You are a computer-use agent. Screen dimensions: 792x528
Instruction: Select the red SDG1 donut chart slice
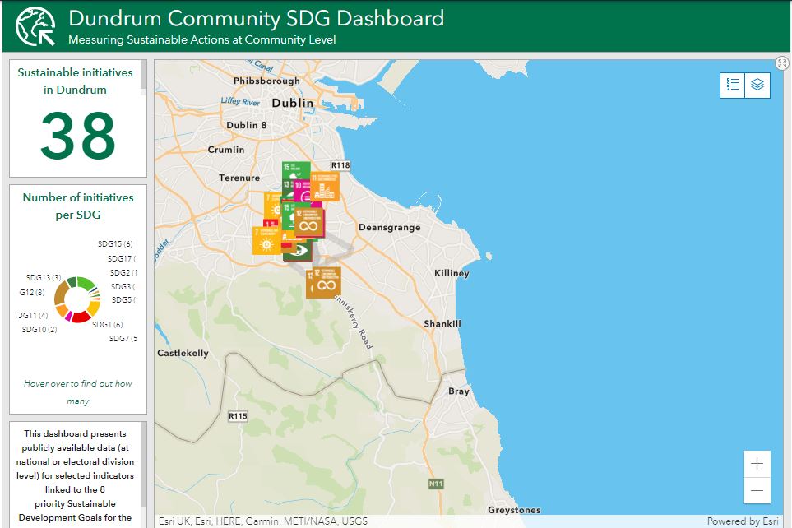pos(81,316)
